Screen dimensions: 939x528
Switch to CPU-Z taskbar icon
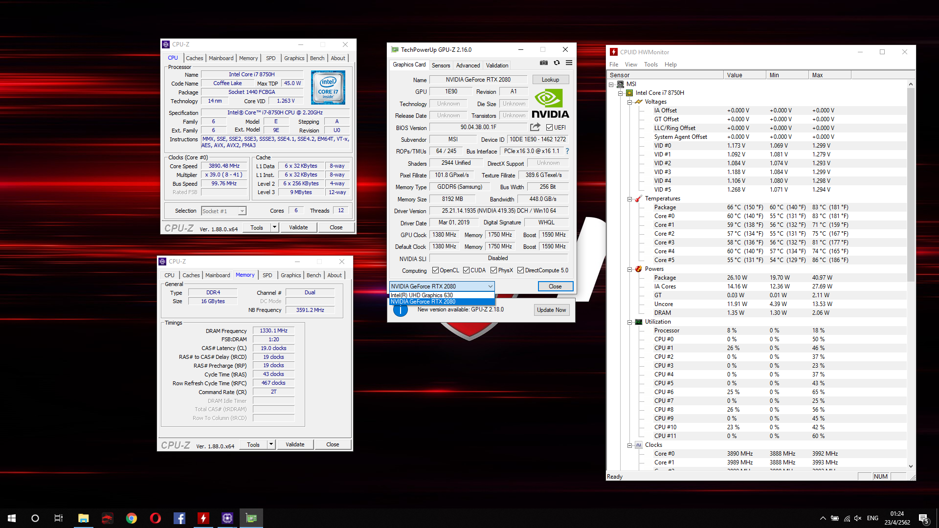coord(227,518)
